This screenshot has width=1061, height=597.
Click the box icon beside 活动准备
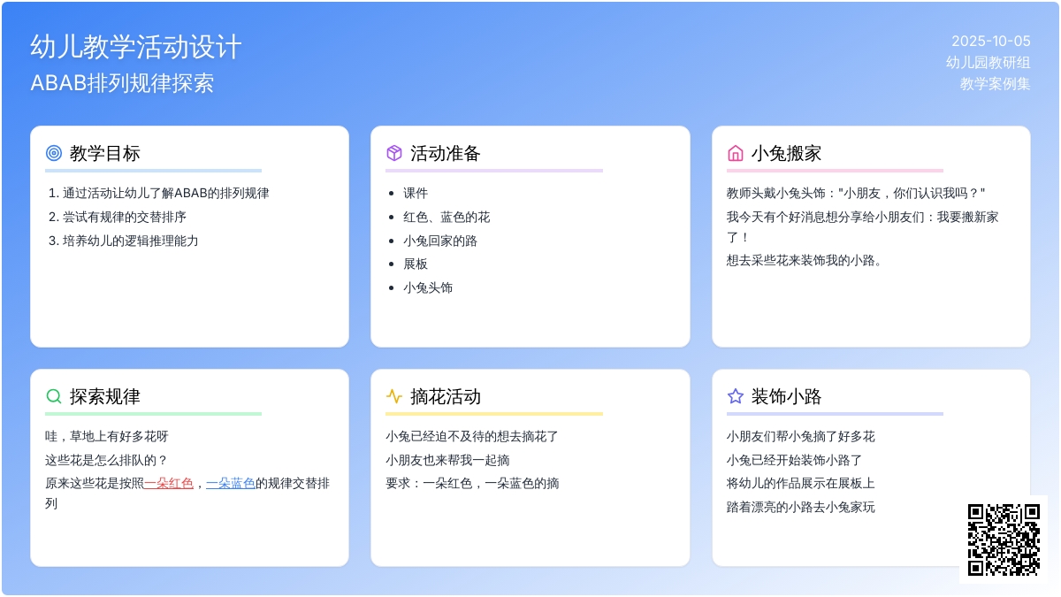[394, 153]
